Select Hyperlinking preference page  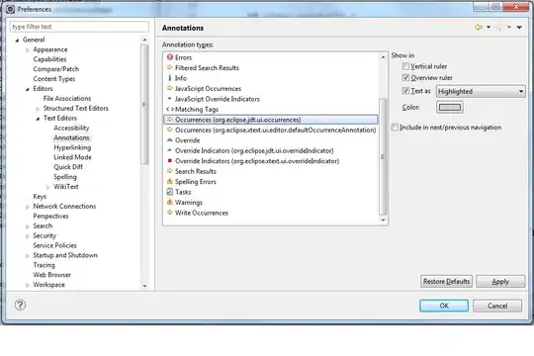(x=72, y=147)
